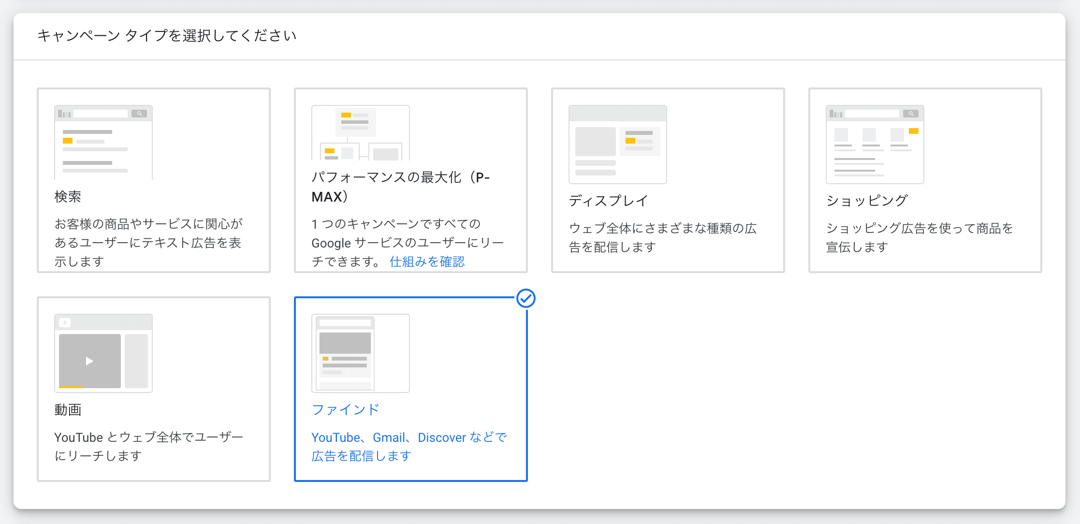Select the 動画 video player illustration
Screen dimensions: 1080x524
[x=103, y=353]
